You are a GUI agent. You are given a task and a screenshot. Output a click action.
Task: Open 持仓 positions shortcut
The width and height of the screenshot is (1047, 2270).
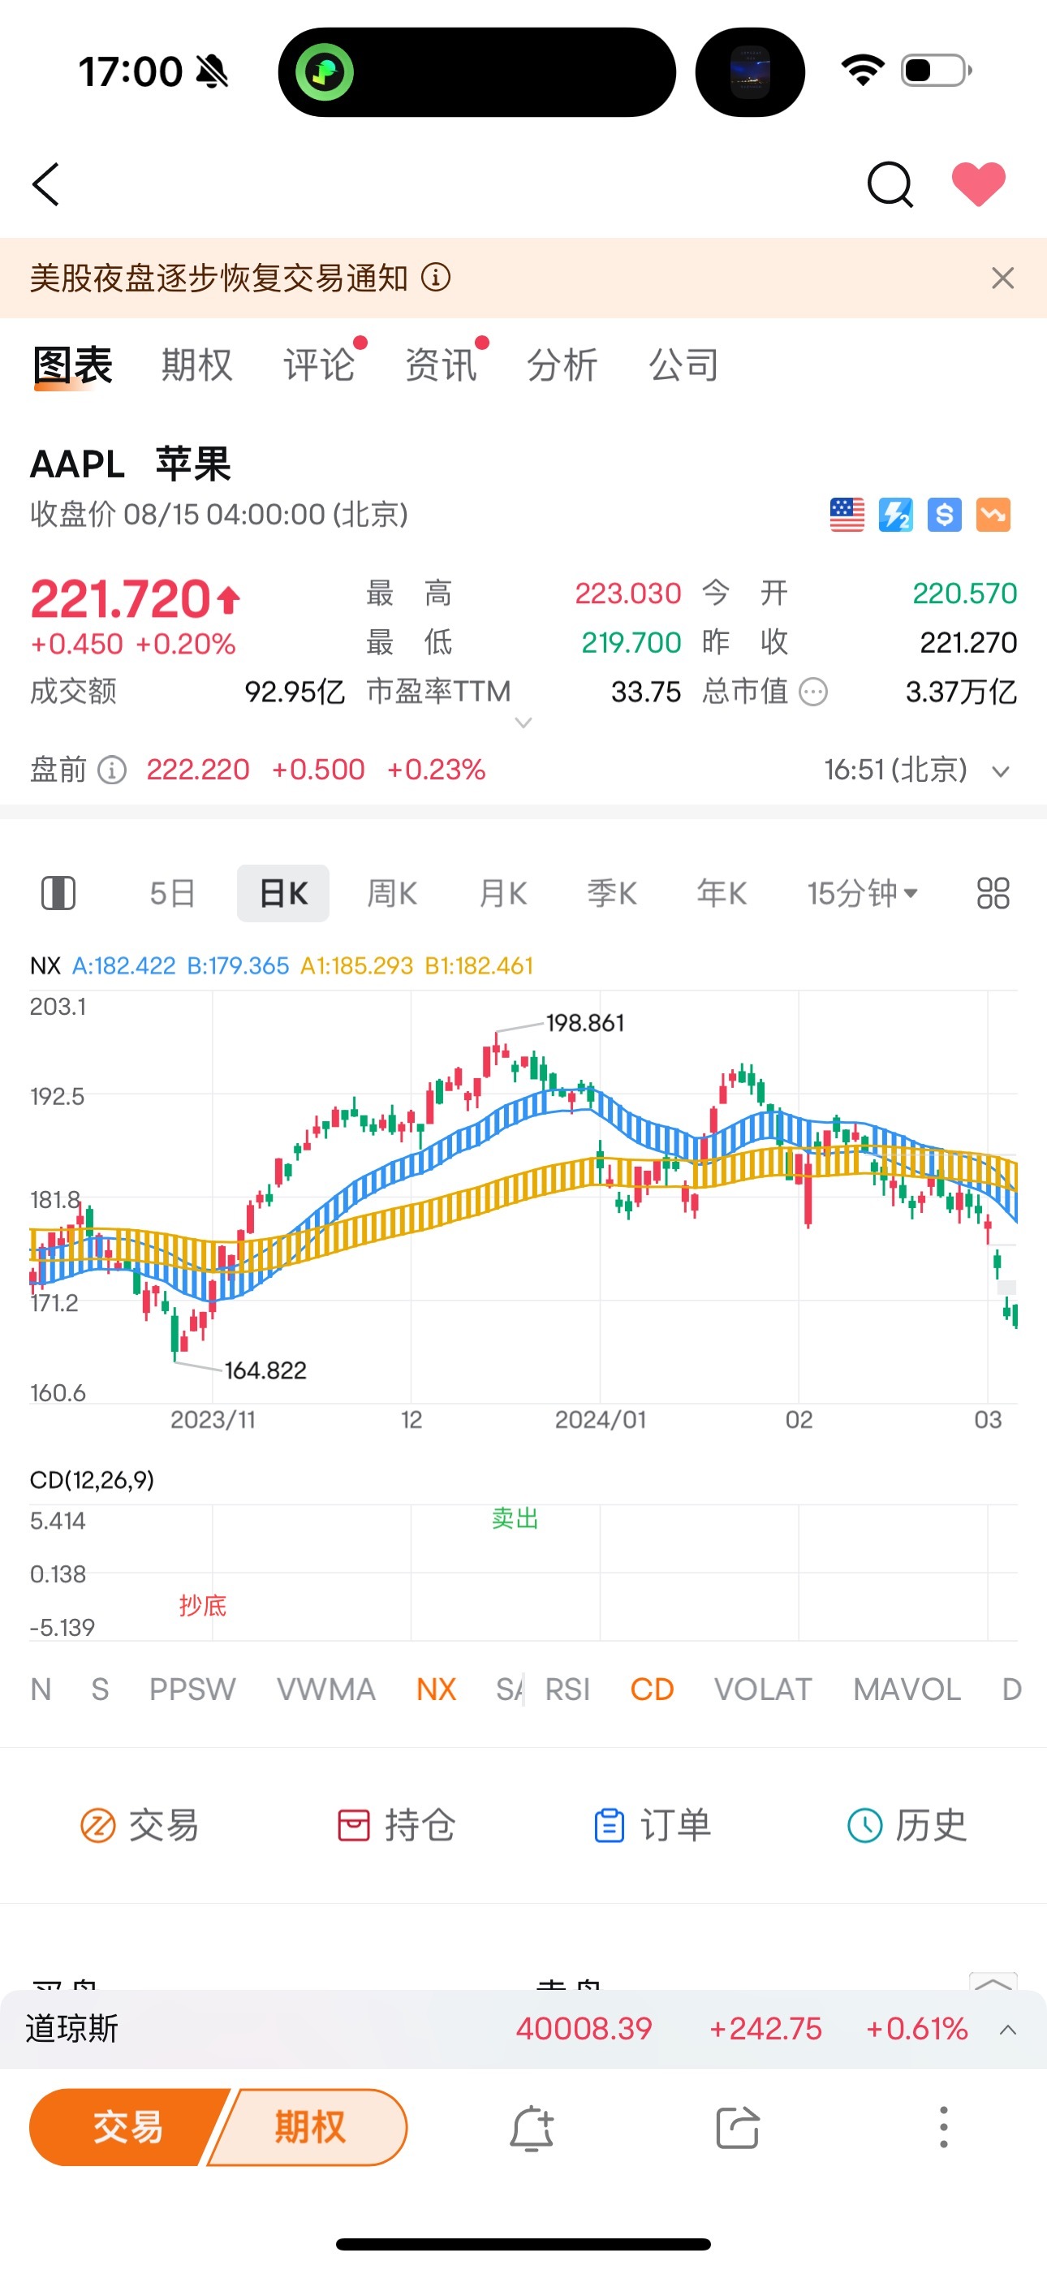point(396,1825)
